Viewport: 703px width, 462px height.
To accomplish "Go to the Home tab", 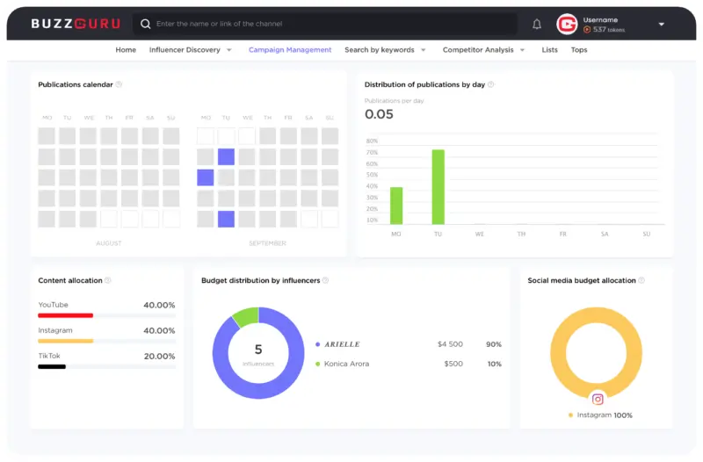I will click(x=126, y=50).
